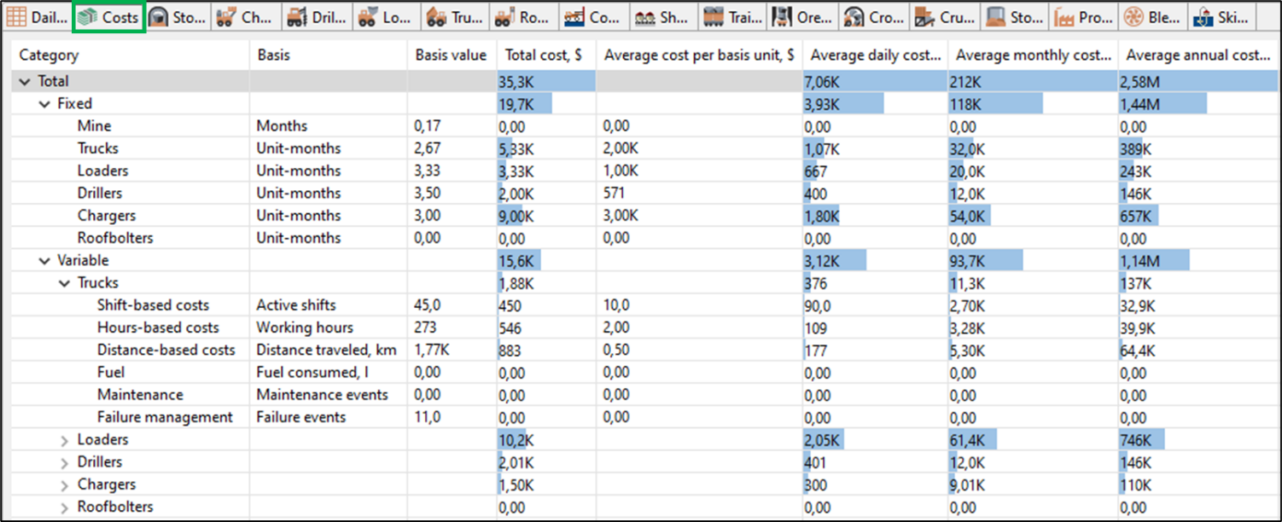Click the 746K Loaders annual cost cell

click(1199, 440)
